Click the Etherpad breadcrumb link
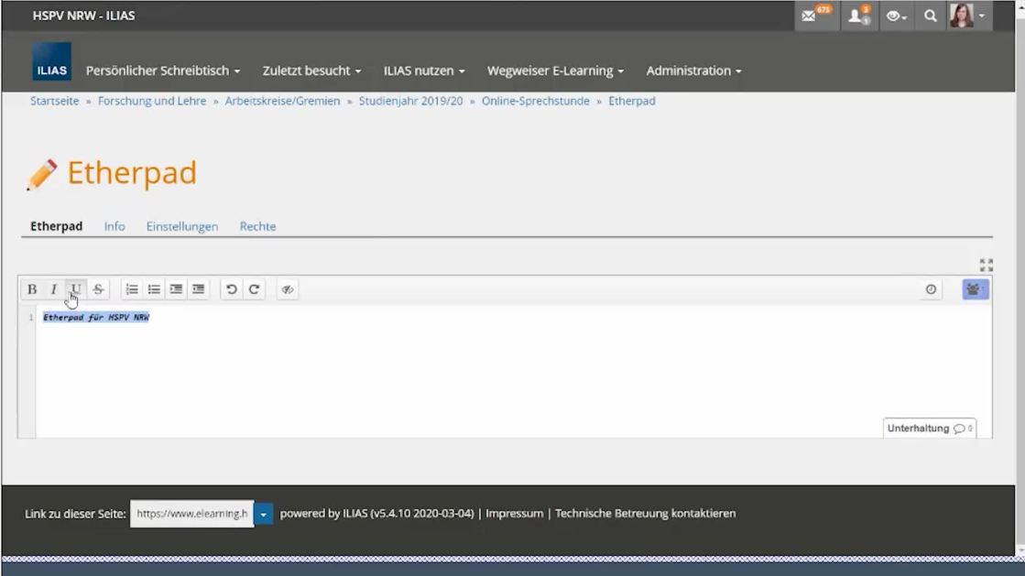 pos(631,101)
